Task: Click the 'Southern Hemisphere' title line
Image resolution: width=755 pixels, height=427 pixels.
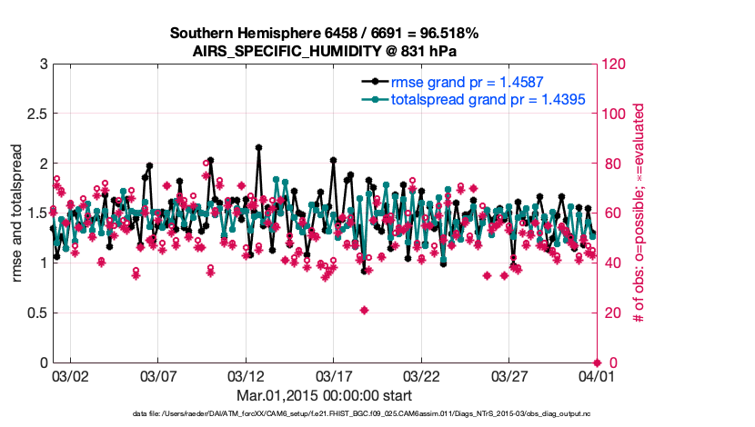Action: (x=325, y=34)
